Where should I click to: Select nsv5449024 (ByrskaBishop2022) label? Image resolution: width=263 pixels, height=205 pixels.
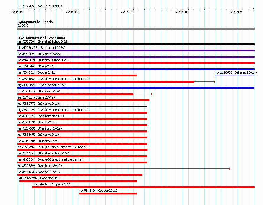tap(43, 60)
